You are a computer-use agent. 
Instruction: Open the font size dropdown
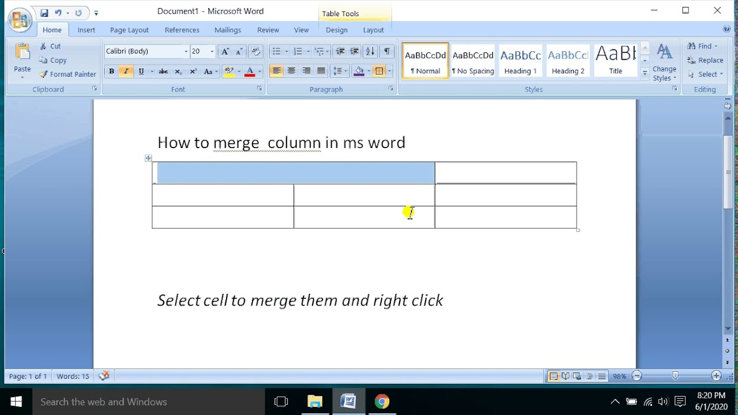click(x=212, y=51)
